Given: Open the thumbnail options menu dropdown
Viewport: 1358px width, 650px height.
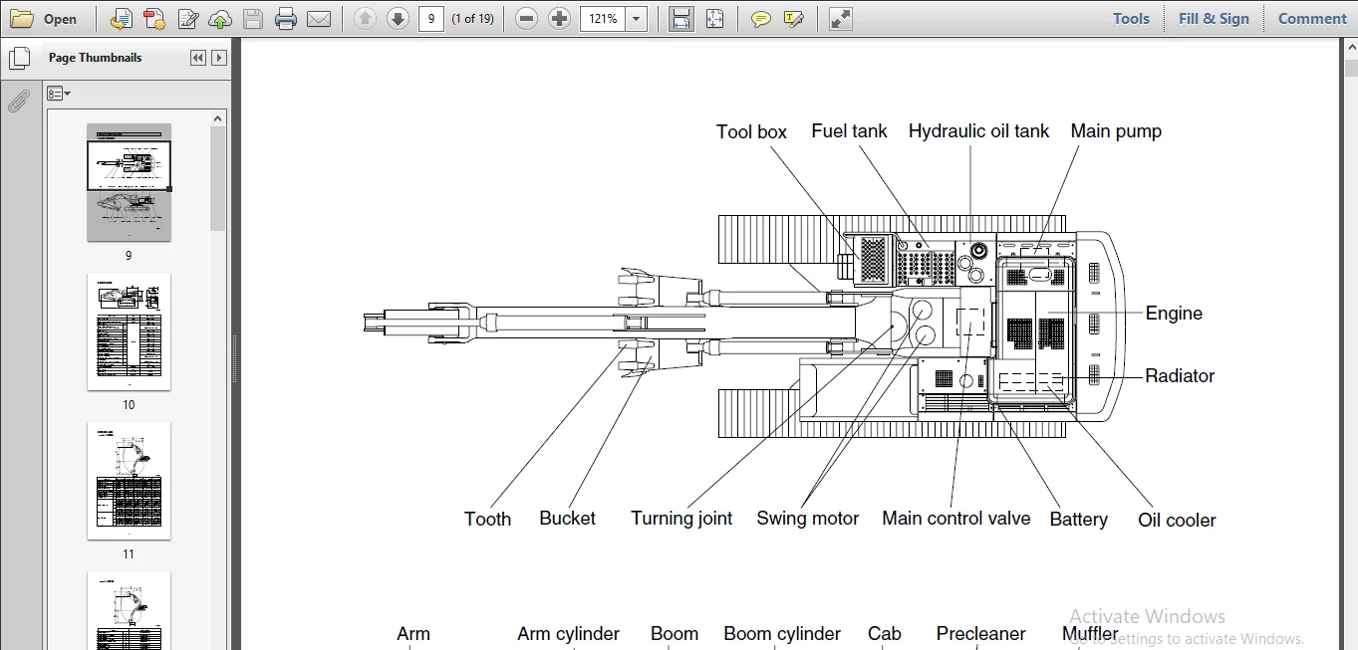Looking at the screenshot, I should pyautogui.click(x=59, y=94).
